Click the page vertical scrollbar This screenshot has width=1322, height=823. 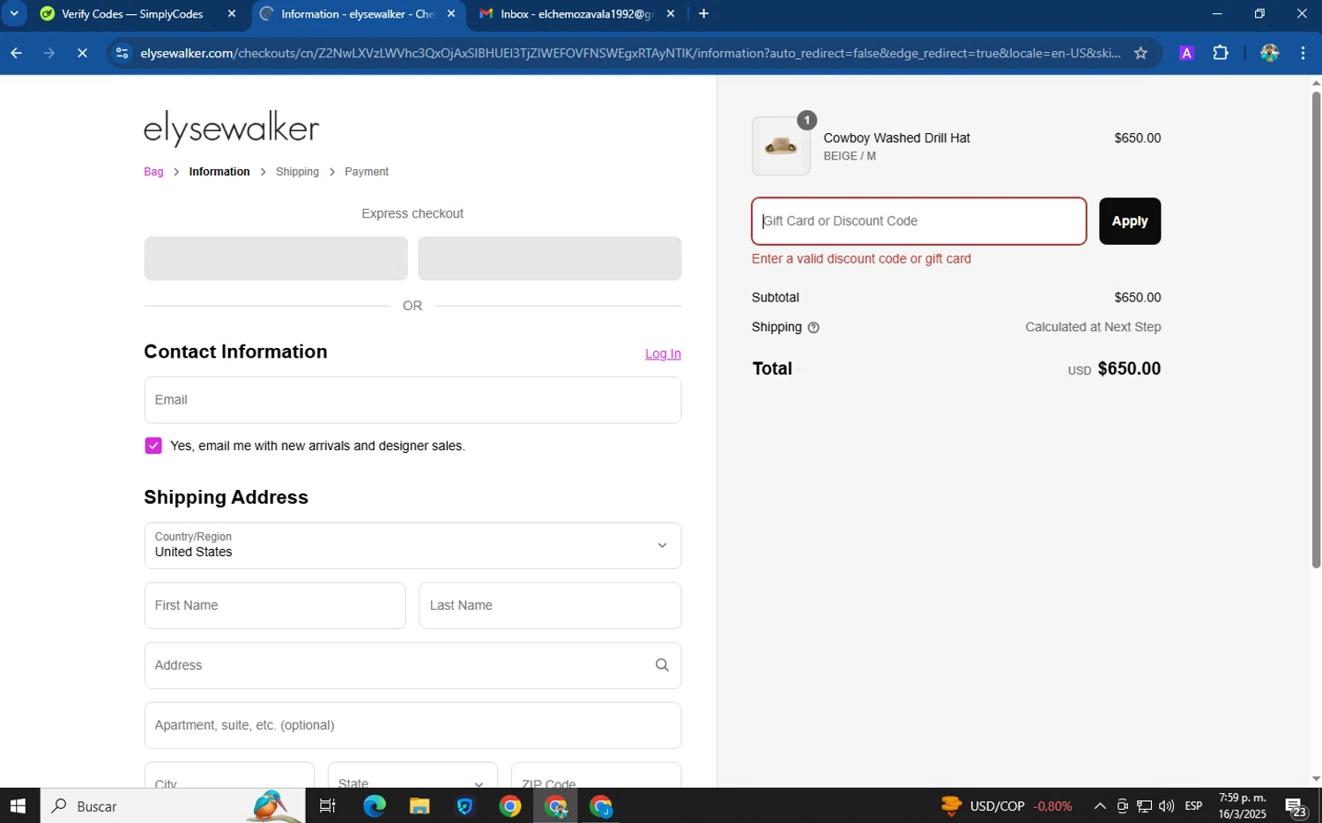tap(1316, 330)
